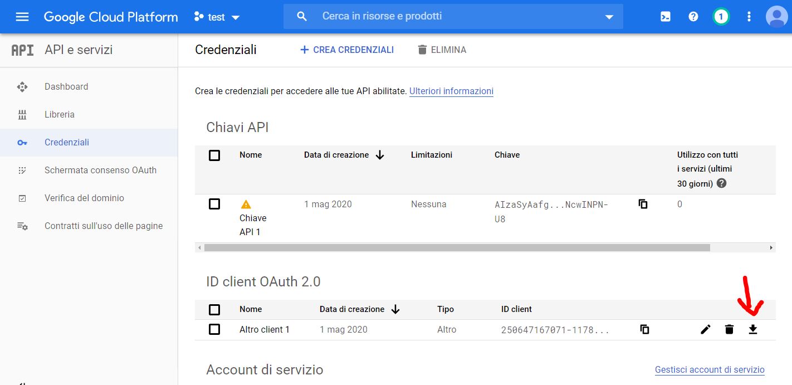Open Gestisci account di servizio link
Image resolution: width=792 pixels, height=385 pixels.
click(x=710, y=369)
